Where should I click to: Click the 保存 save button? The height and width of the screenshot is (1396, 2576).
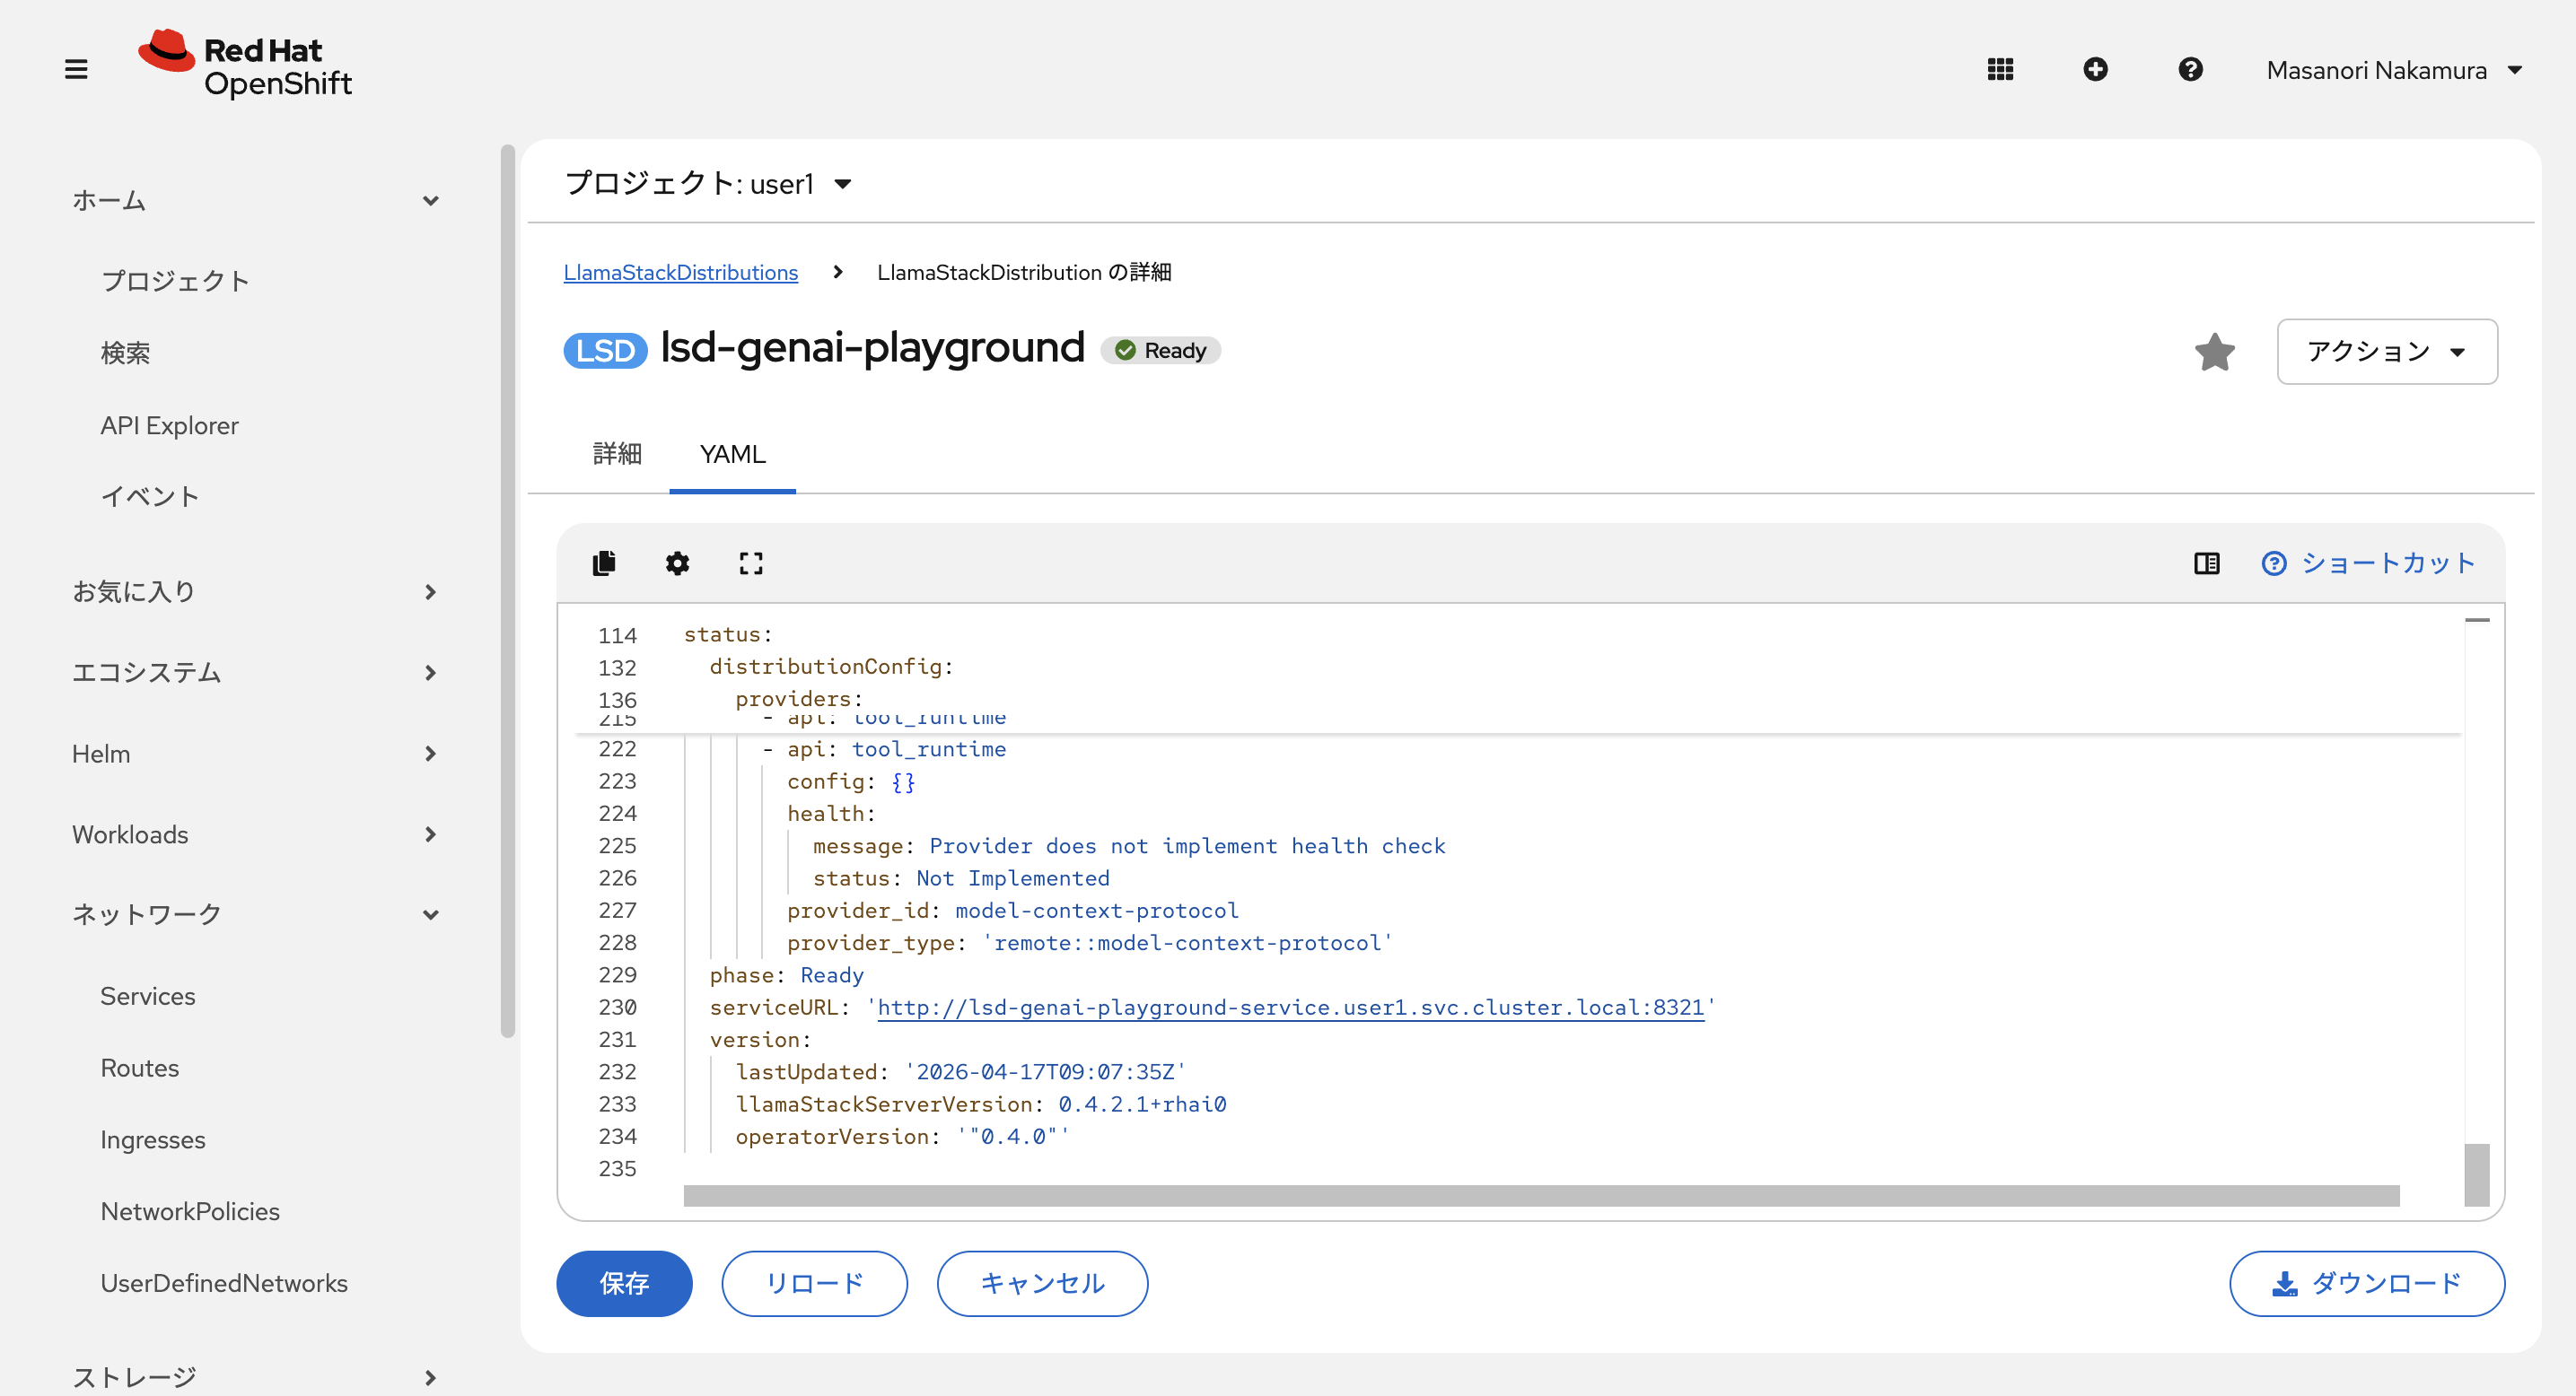[624, 1283]
